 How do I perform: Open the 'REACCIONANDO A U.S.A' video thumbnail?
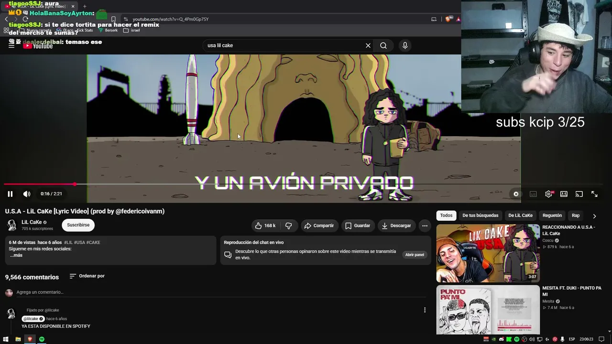pyautogui.click(x=488, y=253)
